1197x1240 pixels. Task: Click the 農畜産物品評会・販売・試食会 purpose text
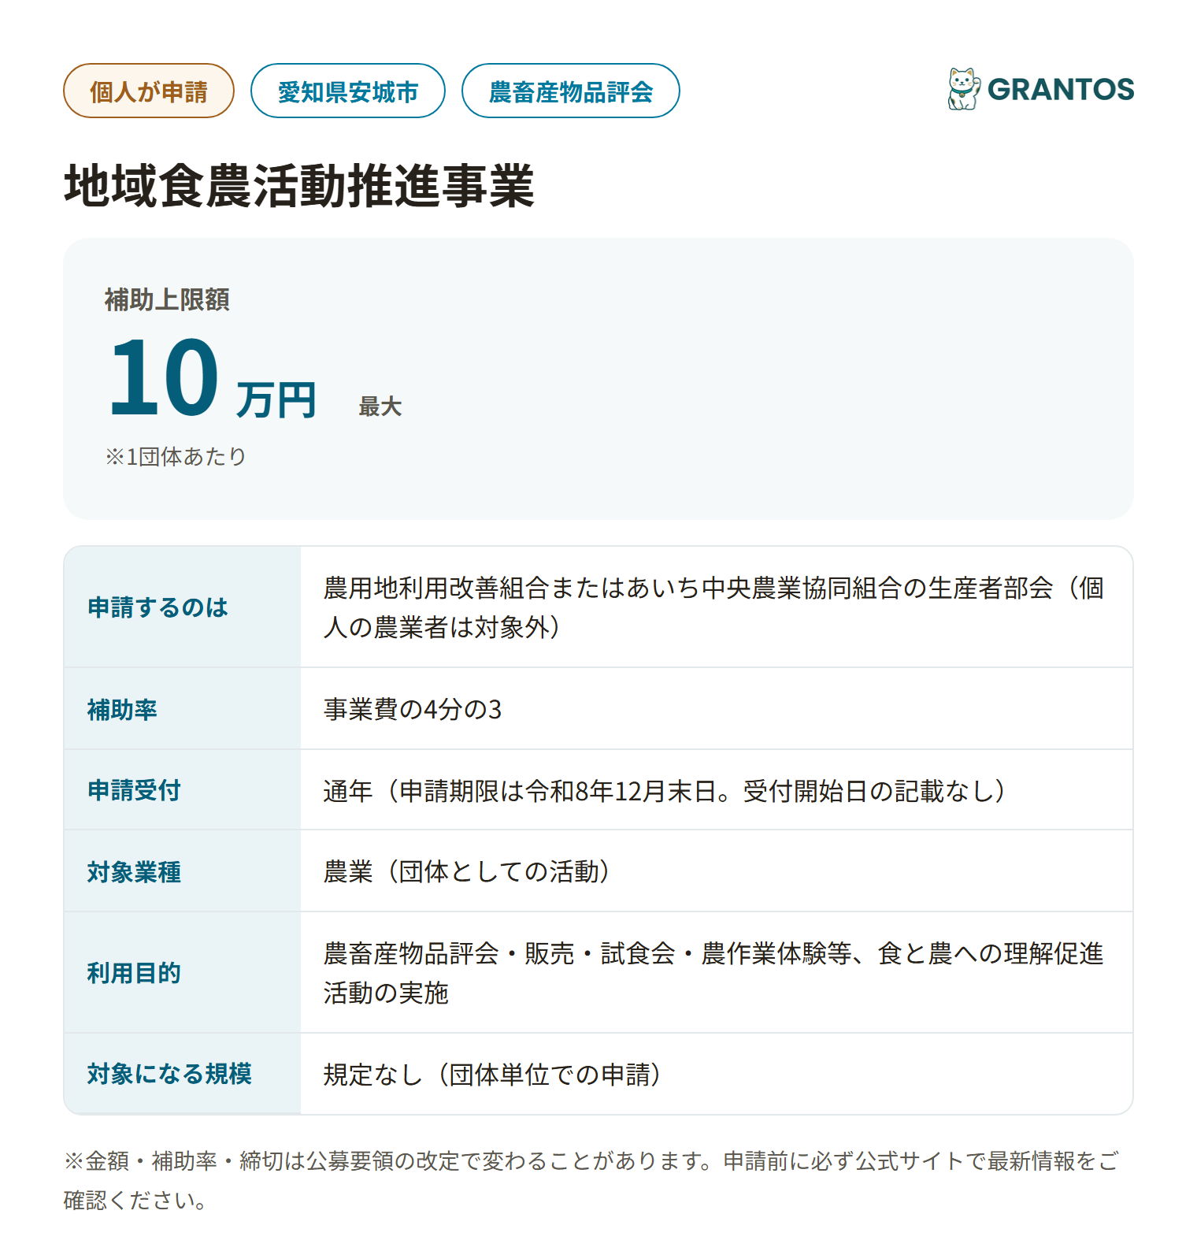click(x=713, y=973)
